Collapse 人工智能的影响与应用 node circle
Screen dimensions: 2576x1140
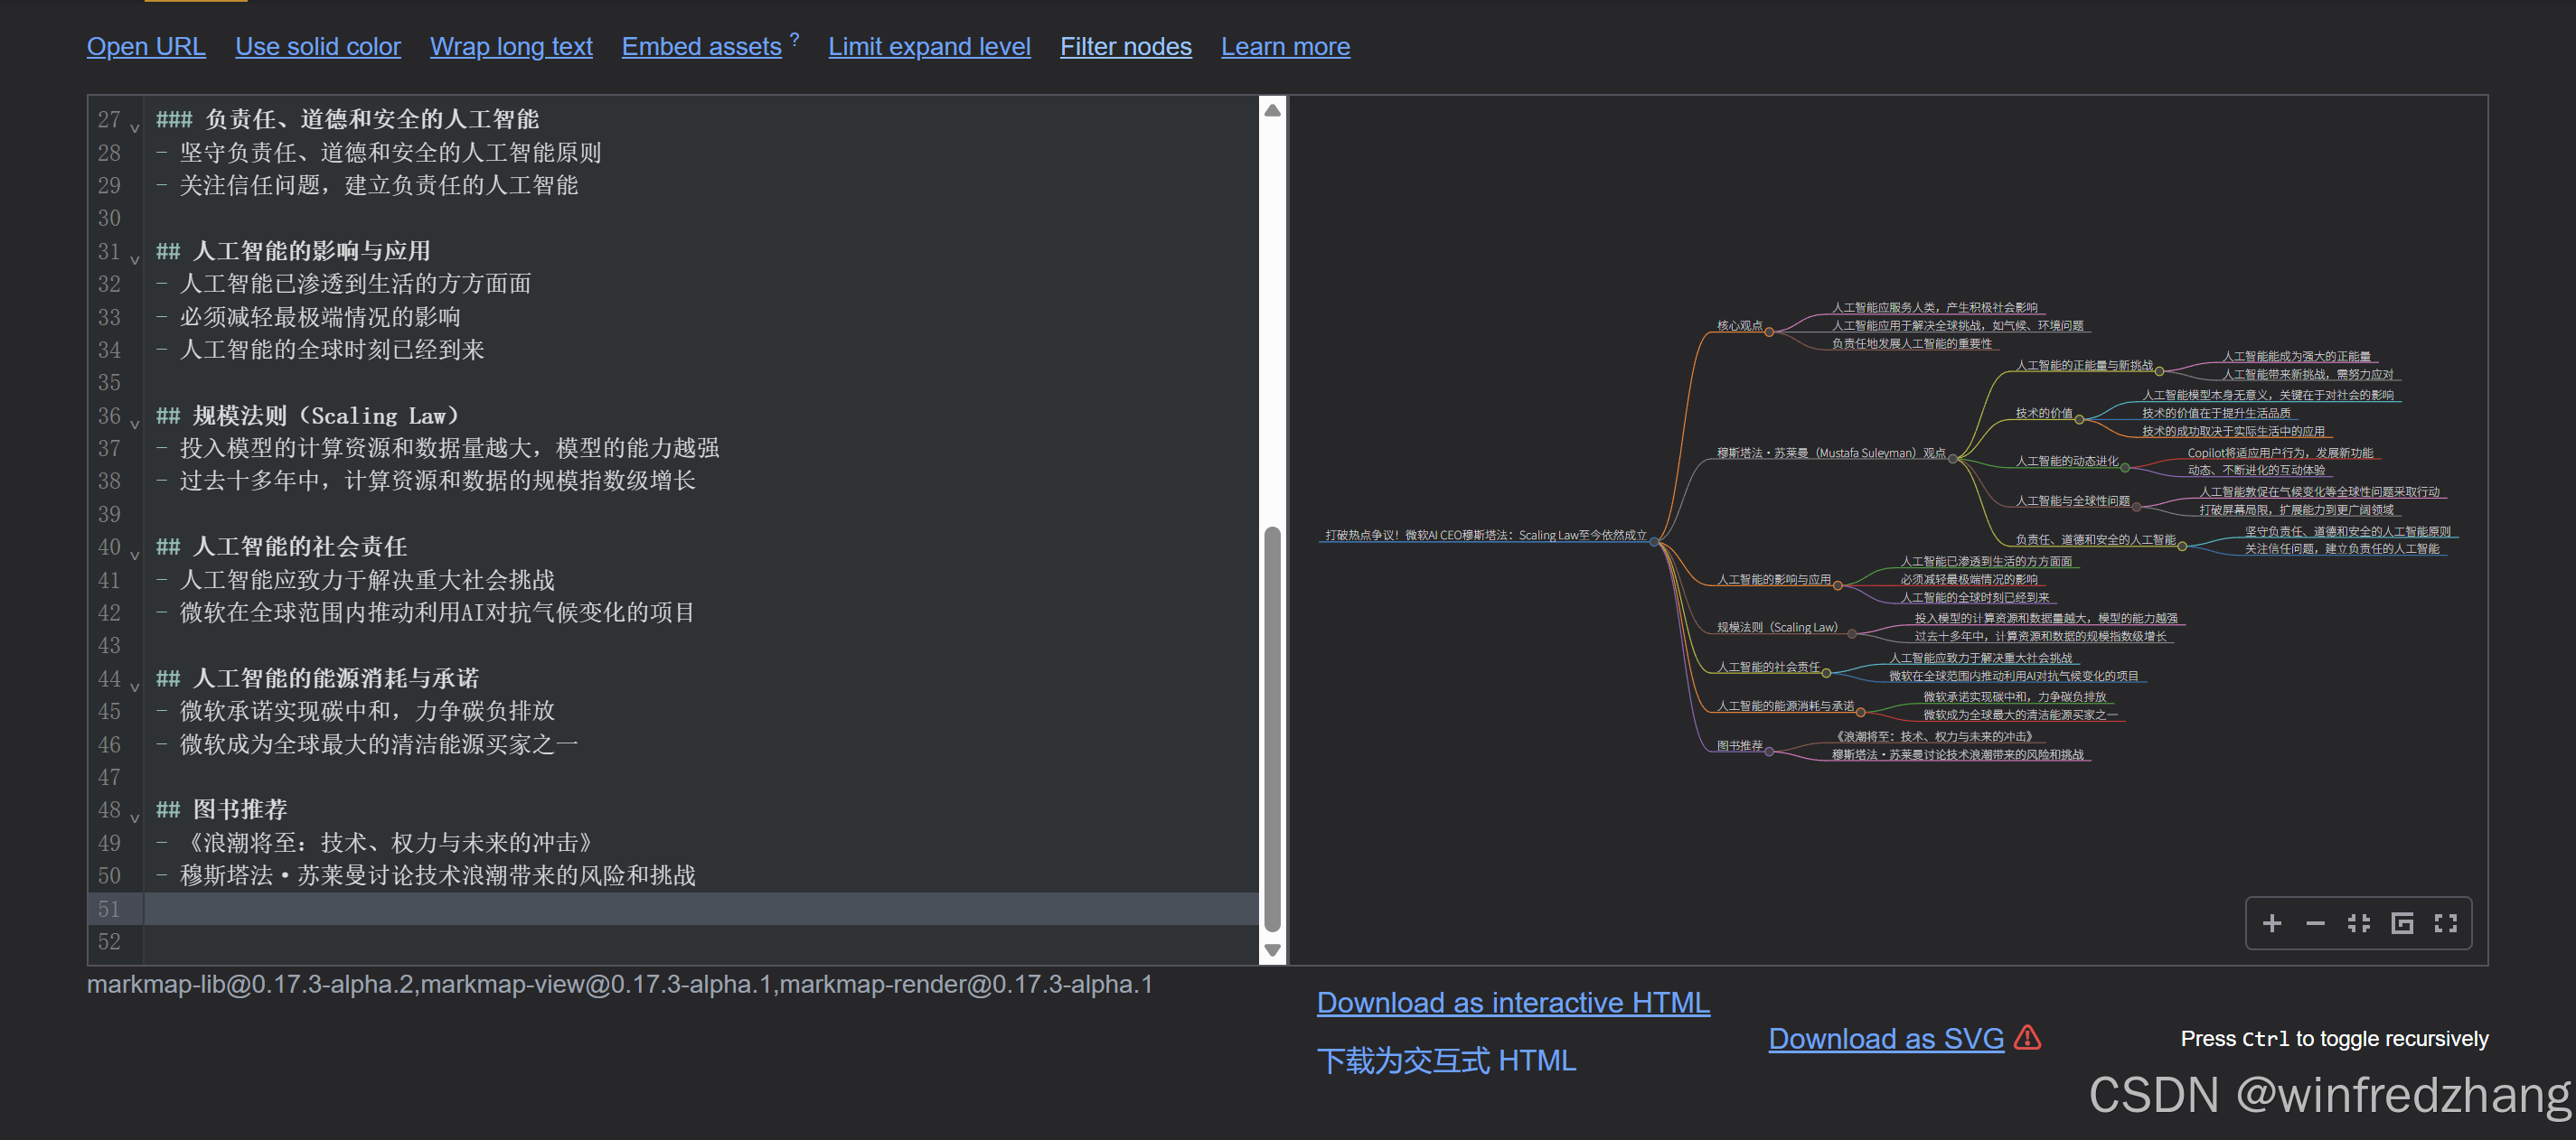(x=1838, y=585)
